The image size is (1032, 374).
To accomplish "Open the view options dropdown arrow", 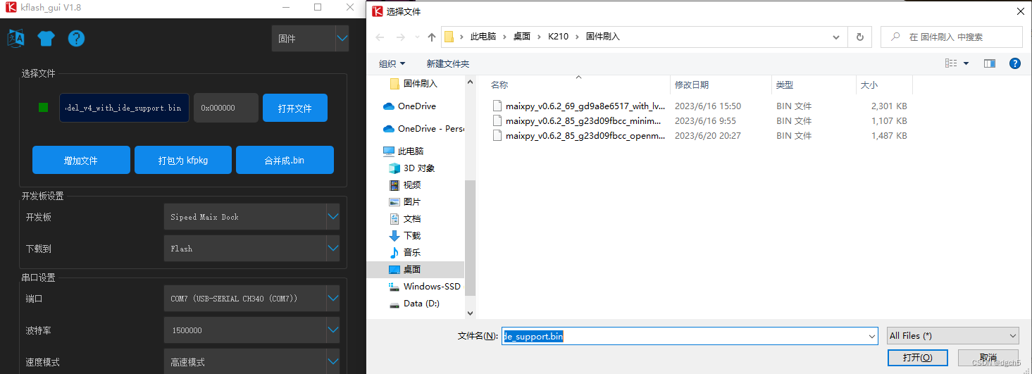I will 966,63.
